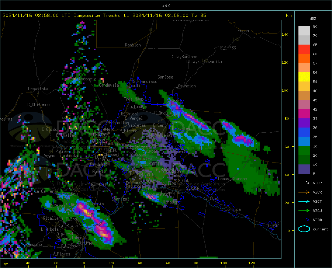Click the 'E_1-736' map label

[x=228, y=48]
